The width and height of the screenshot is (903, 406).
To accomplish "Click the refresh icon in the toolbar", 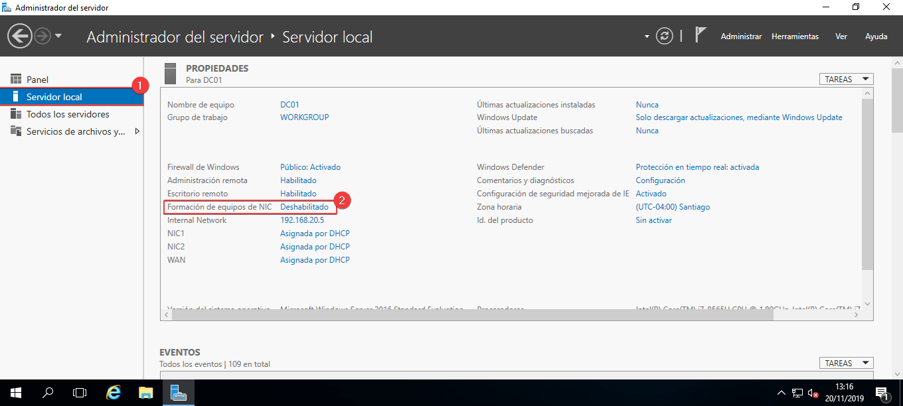I will point(665,36).
